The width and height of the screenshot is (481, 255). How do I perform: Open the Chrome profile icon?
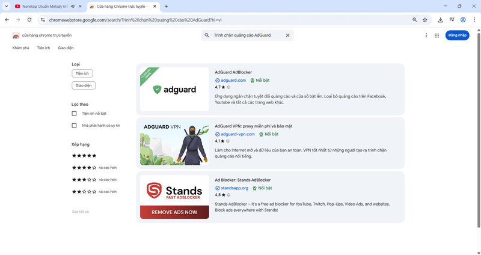tap(463, 20)
